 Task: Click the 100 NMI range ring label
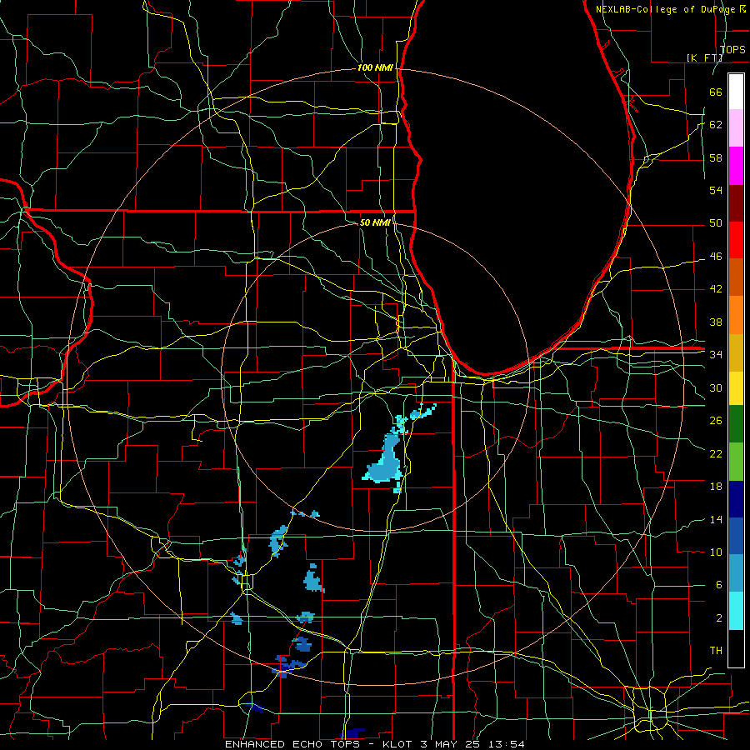tap(375, 67)
